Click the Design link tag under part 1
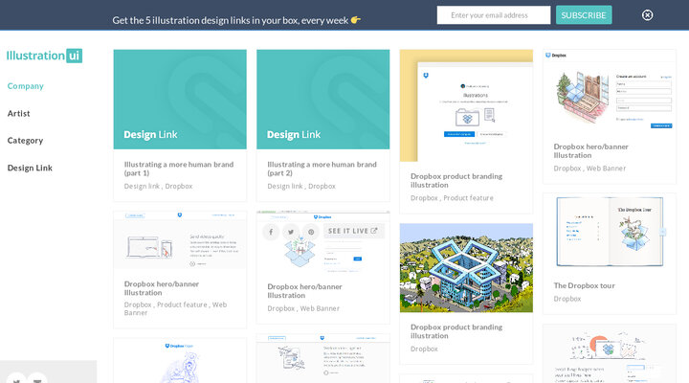689x383 pixels. (142, 186)
